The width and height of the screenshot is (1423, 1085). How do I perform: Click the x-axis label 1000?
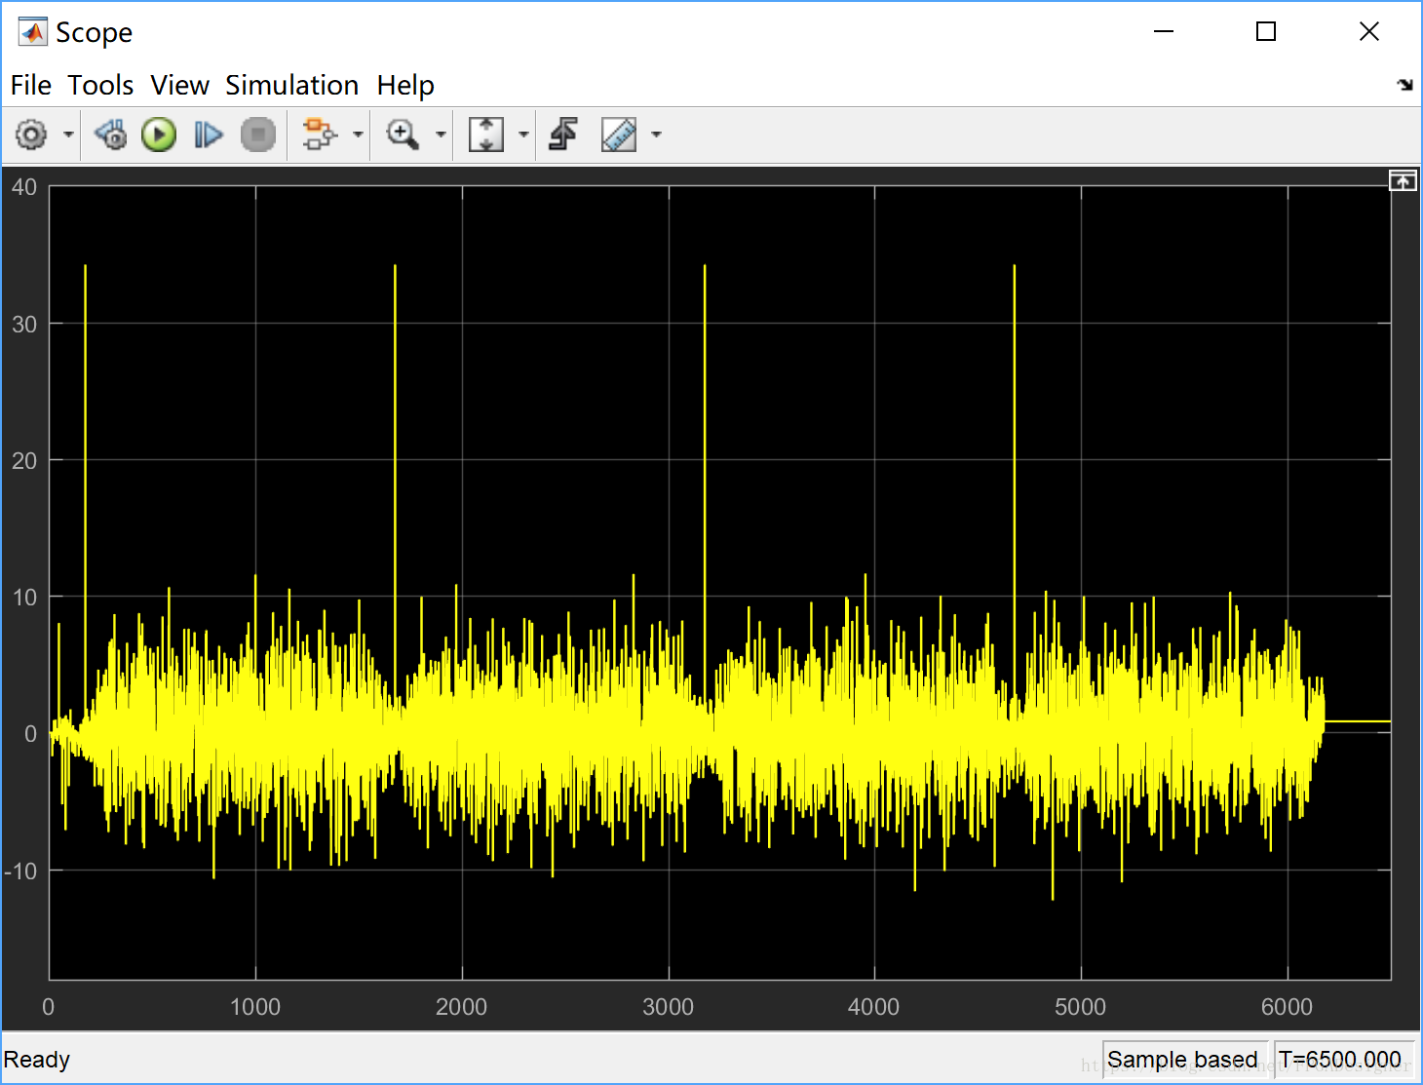tap(255, 1007)
